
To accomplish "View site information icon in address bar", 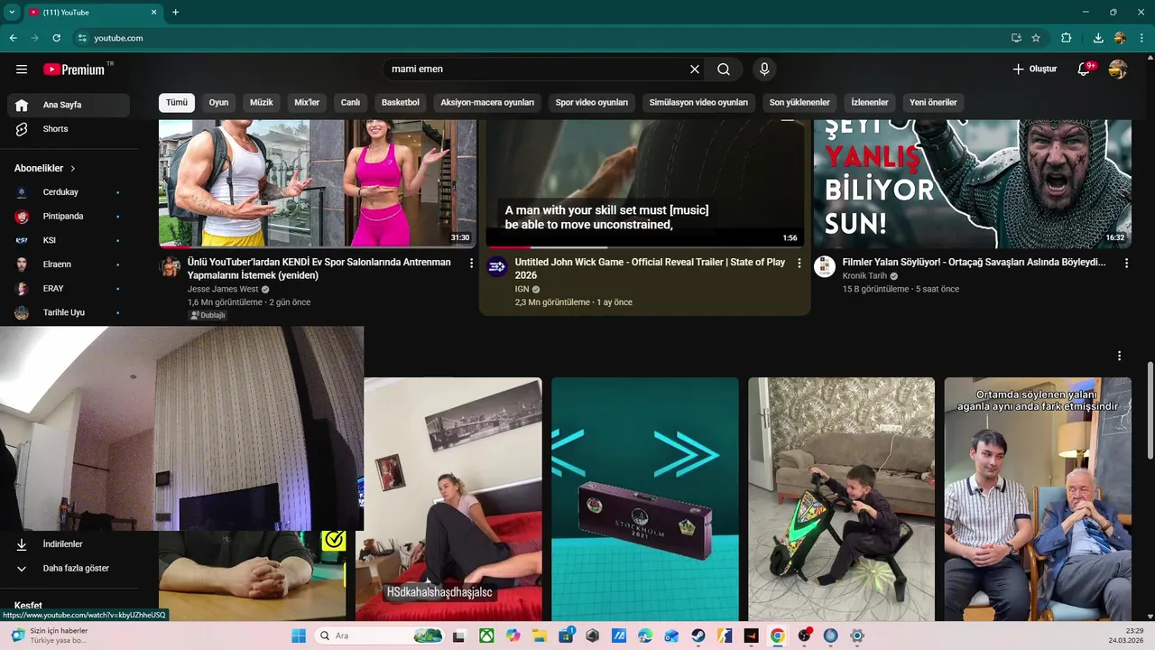I will 82,38.
